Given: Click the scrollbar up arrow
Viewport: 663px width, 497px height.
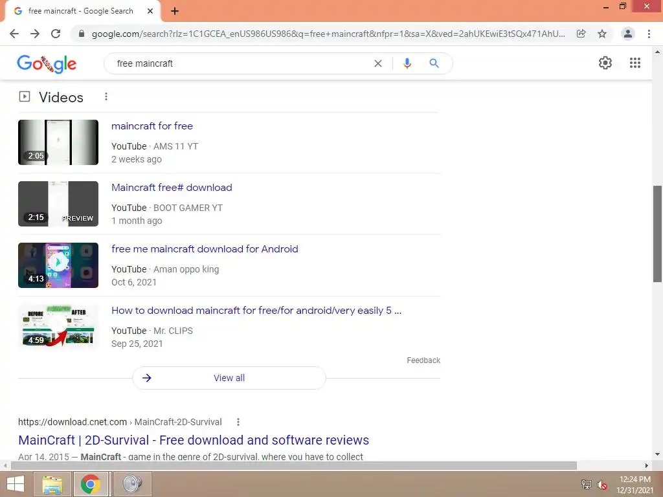Looking at the screenshot, I should click(x=657, y=52).
